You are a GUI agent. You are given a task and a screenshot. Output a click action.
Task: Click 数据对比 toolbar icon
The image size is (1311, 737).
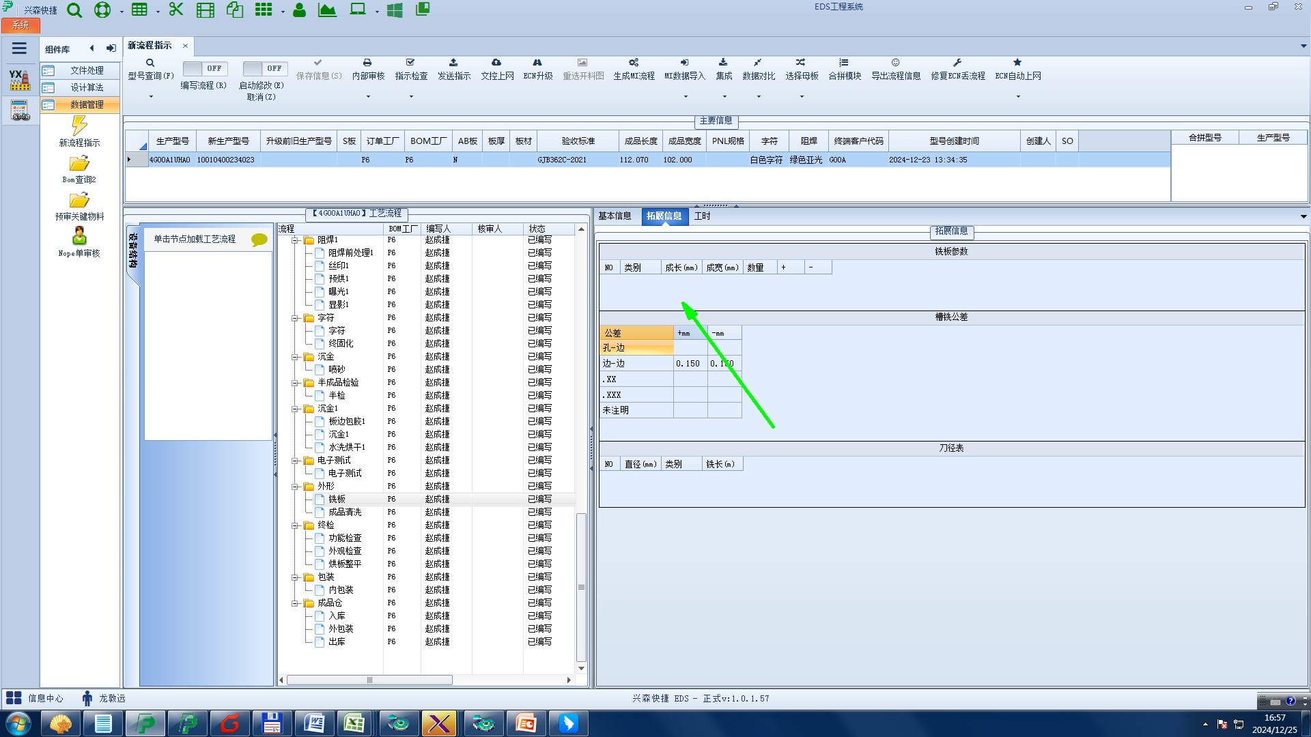(758, 68)
